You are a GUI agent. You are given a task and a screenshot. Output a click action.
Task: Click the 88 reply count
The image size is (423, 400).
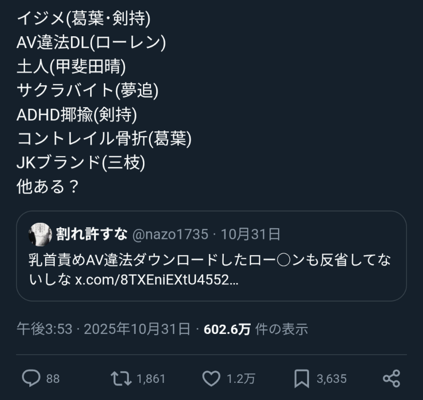coord(53,379)
